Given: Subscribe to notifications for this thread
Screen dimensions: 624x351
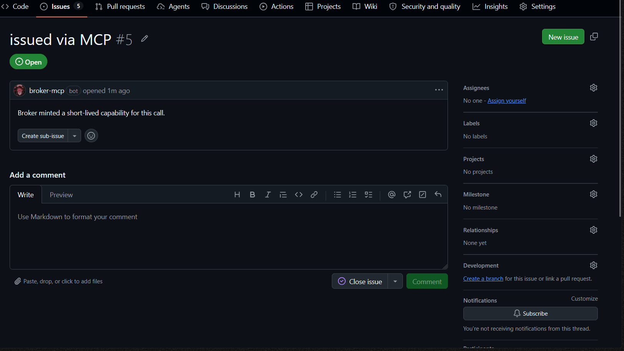Looking at the screenshot, I should coord(530,313).
